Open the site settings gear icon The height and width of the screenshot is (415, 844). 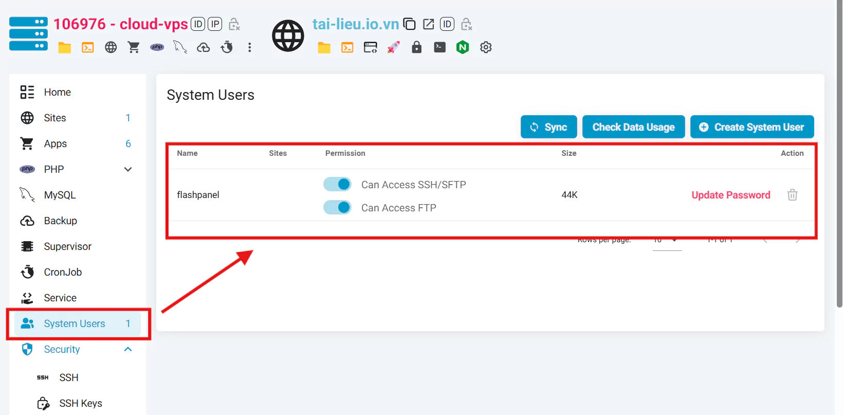tap(486, 47)
